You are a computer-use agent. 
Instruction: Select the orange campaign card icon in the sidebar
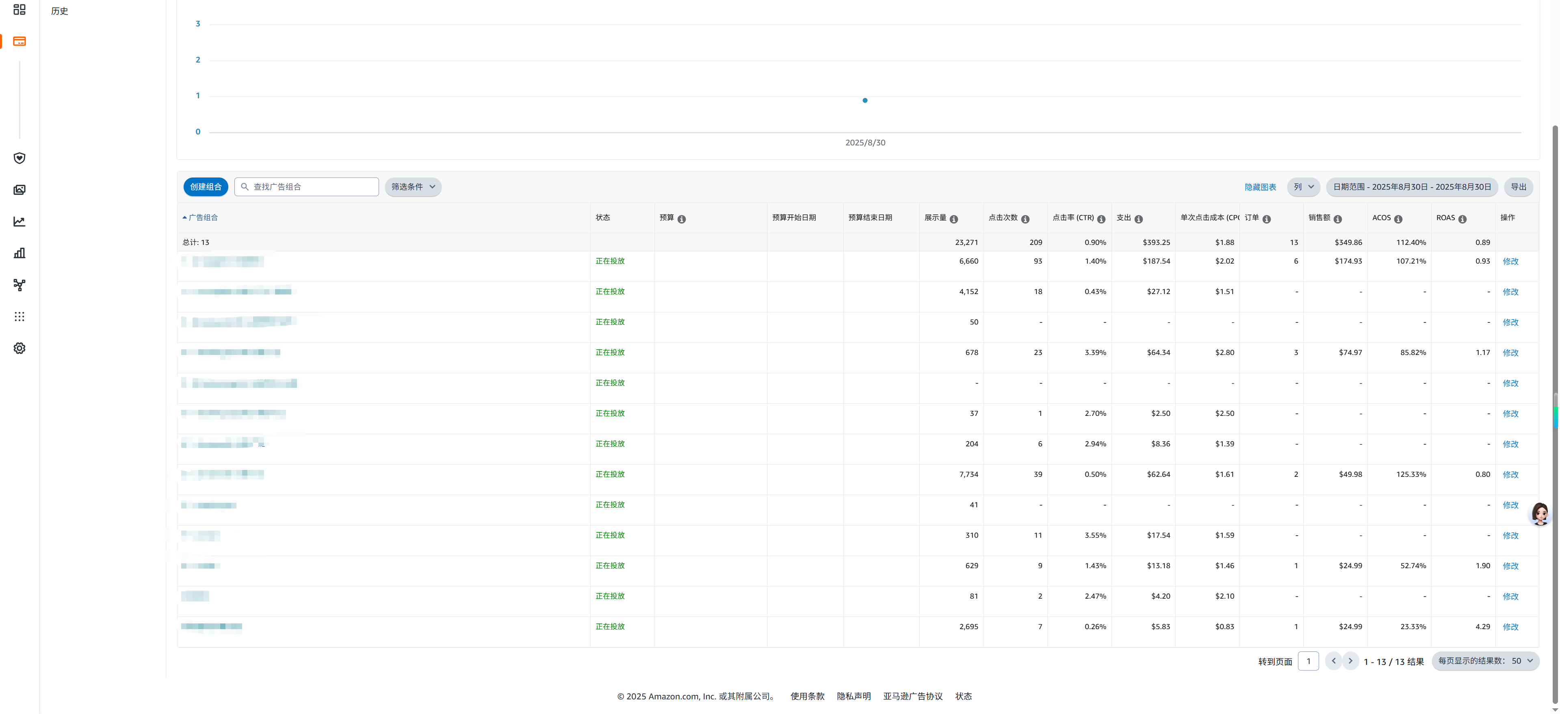[x=19, y=41]
